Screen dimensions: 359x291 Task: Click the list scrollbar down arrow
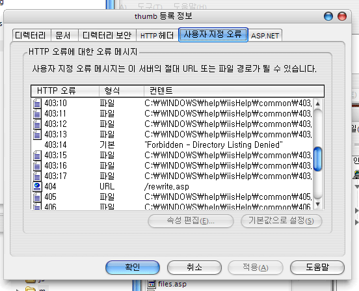pos(317,204)
